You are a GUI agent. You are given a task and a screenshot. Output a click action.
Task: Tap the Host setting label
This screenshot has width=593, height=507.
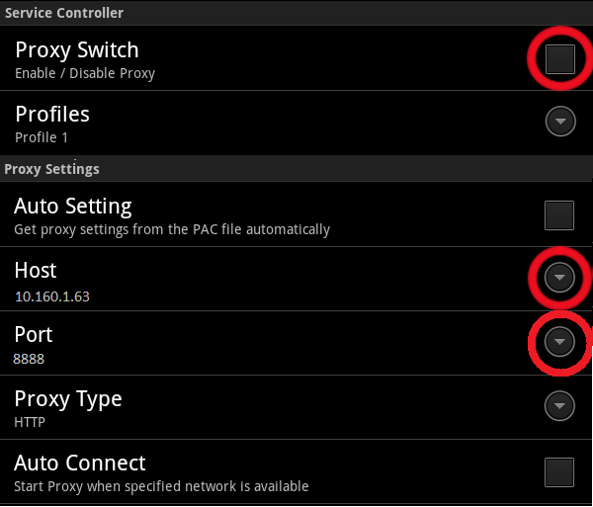pos(36,270)
